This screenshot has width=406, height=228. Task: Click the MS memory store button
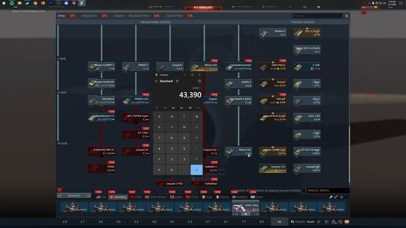(190, 108)
